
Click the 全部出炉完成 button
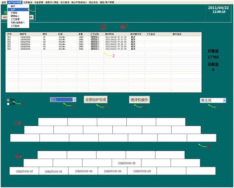96,99
